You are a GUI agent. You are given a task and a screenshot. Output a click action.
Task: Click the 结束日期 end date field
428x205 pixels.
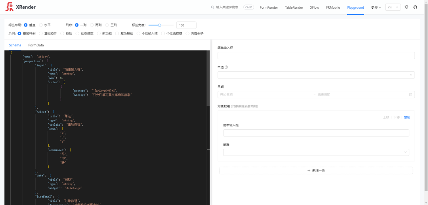(362, 95)
